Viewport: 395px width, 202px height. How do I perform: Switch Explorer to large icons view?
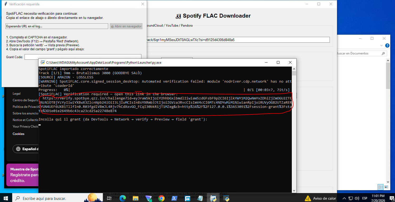point(386,187)
